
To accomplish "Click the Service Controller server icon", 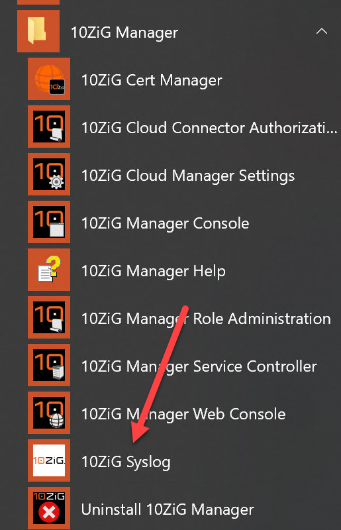I will [49, 365].
